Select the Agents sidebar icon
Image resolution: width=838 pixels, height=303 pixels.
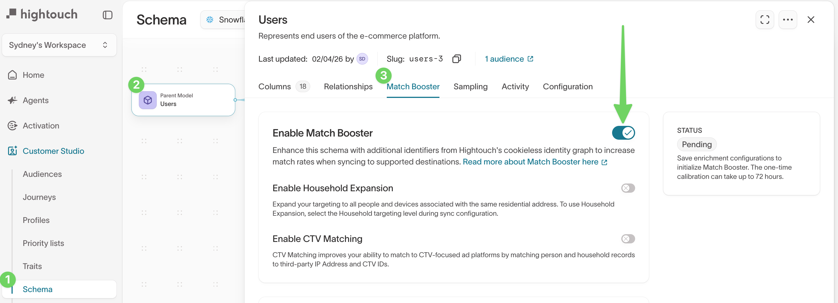pos(12,100)
